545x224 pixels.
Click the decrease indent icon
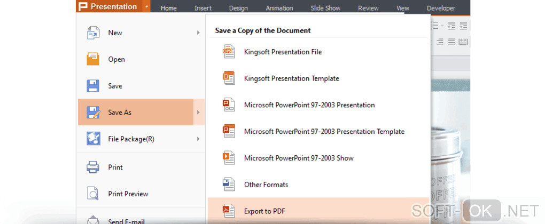(452, 26)
